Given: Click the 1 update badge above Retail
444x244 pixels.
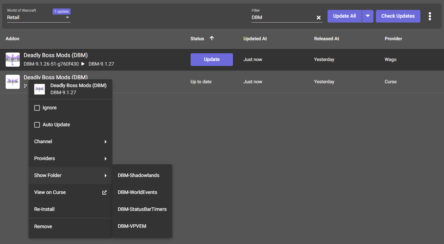Looking at the screenshot, I should coord(61,11).
